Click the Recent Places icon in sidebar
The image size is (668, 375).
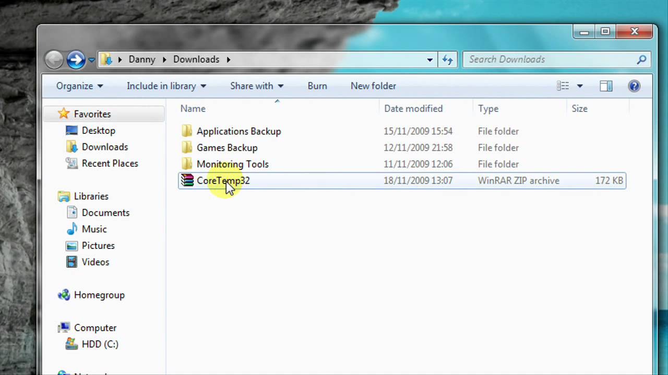[x=72, y=163]
